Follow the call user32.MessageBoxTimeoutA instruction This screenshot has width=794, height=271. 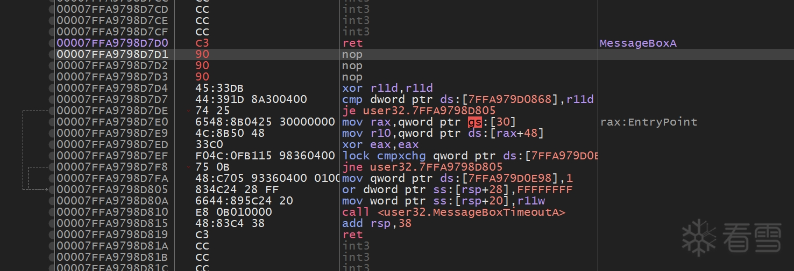tap(453, 212)
